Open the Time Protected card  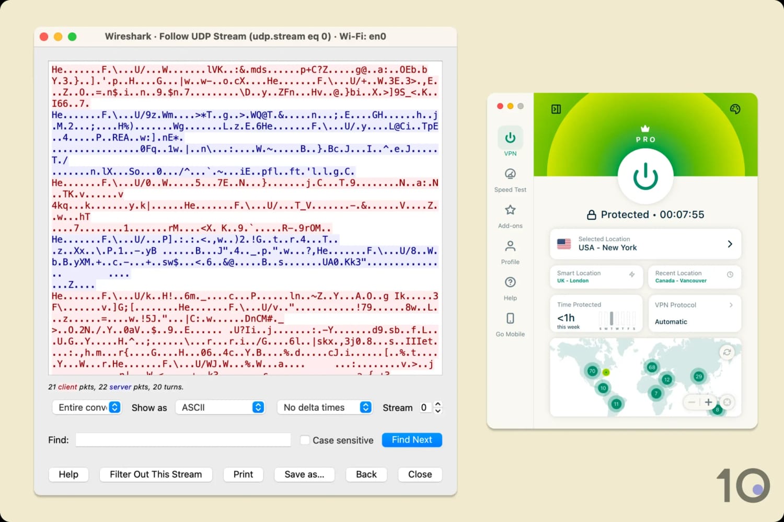[596, 313]
